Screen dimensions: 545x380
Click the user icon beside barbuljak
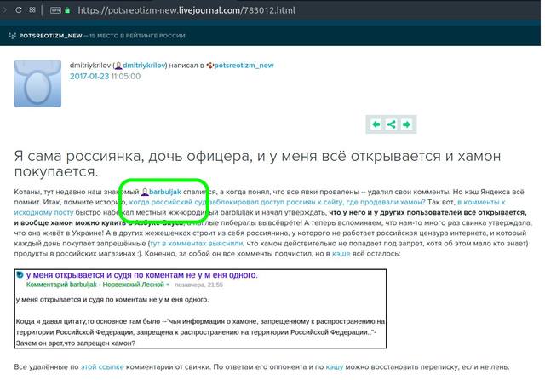pos(145,192)
